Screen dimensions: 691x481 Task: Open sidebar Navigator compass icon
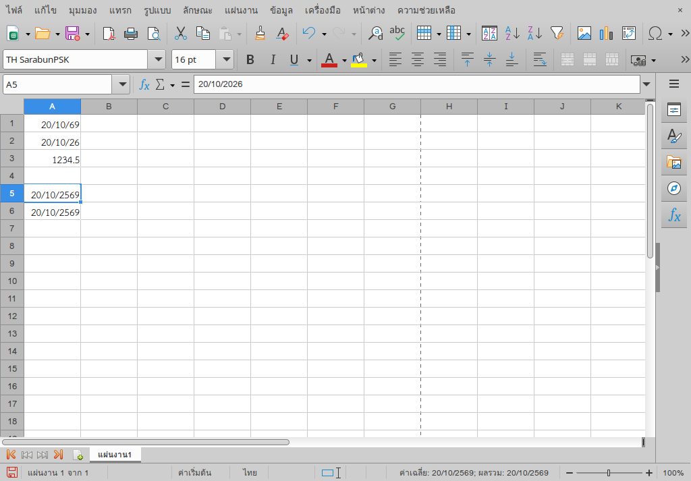[674, 188]
